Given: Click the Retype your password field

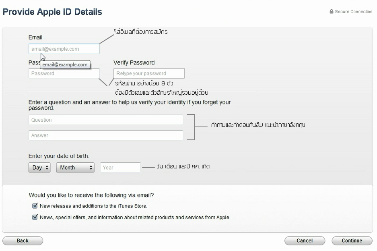Looking at the screenshot, I should (149, 73).
